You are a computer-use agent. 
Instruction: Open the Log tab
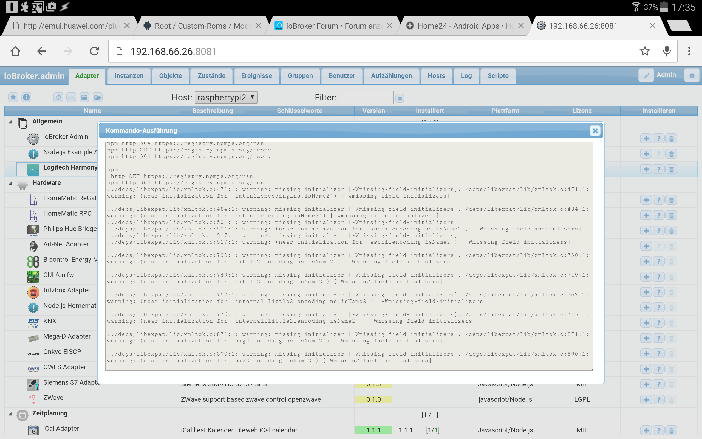[x=466, y=76]
